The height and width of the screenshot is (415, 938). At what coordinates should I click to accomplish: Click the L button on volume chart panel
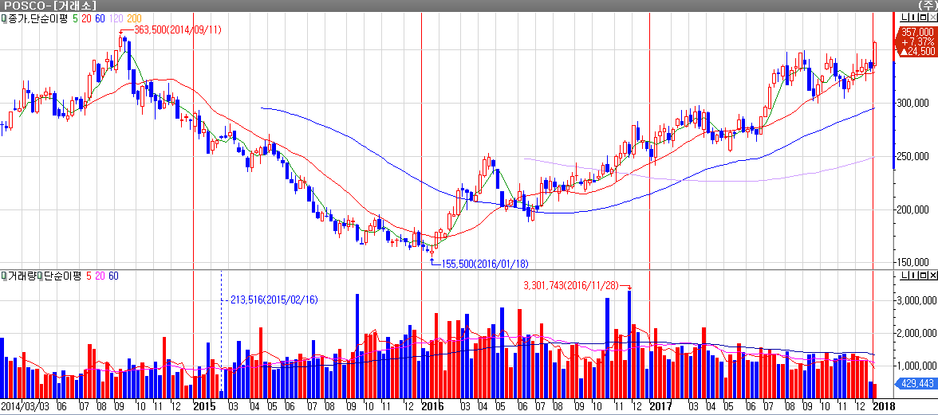click(903, 276)
